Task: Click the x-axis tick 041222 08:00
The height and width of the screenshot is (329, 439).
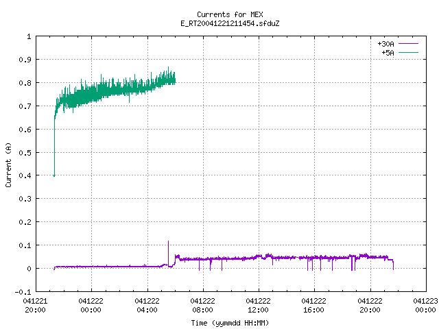Action: [203, 305]
